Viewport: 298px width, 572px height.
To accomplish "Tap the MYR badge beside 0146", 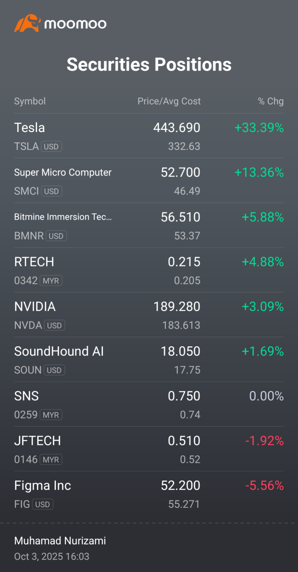I will click(51, 459).
